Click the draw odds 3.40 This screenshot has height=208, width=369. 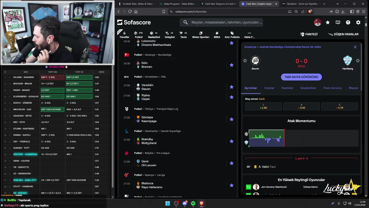[x=301, y=106]
